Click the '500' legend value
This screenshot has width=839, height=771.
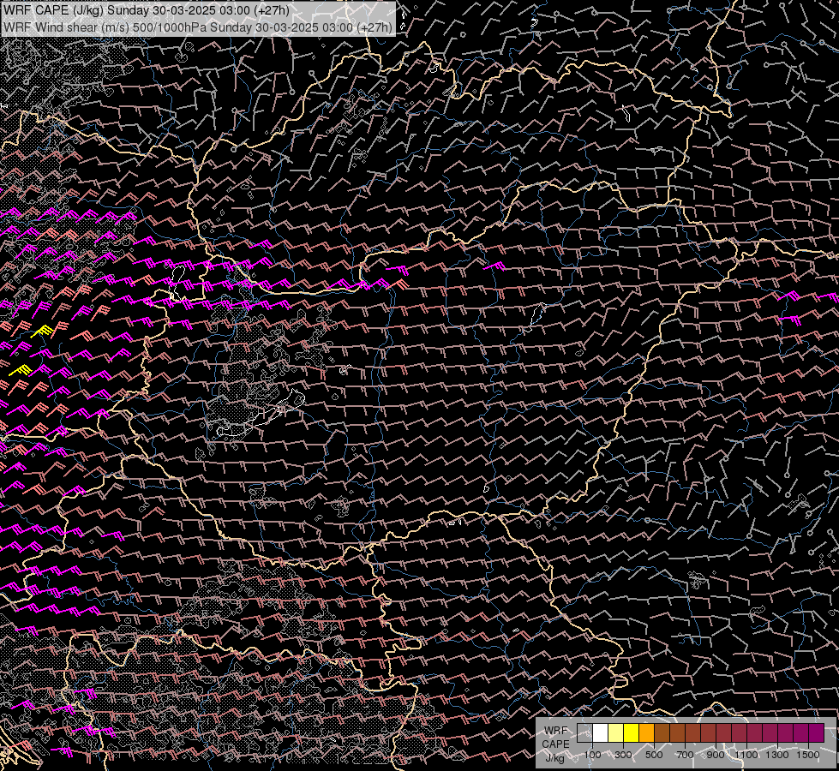(x=654, y=755)
